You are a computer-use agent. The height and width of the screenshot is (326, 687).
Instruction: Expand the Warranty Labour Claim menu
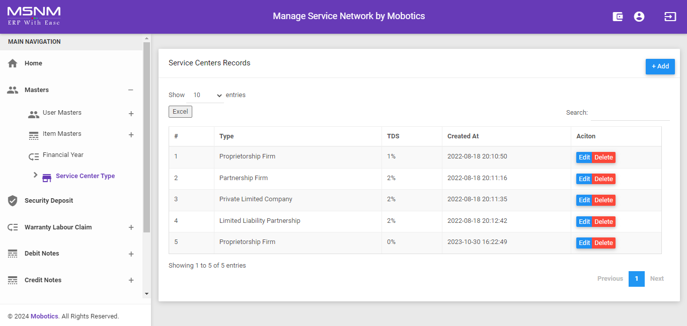pyautogui.click(x=131, y=227)
